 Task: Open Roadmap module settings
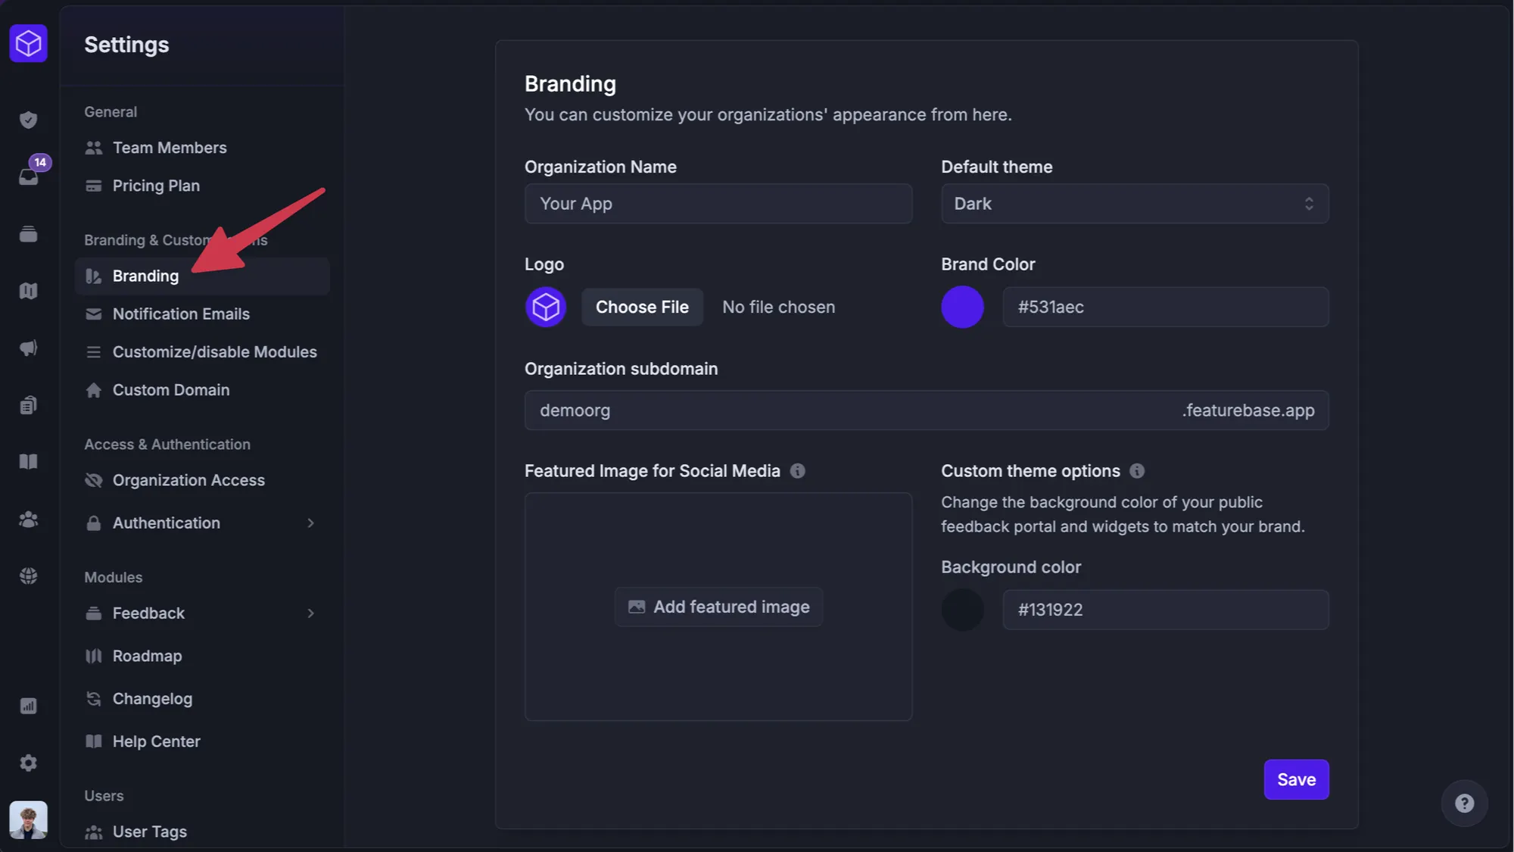tap(202, 656)
